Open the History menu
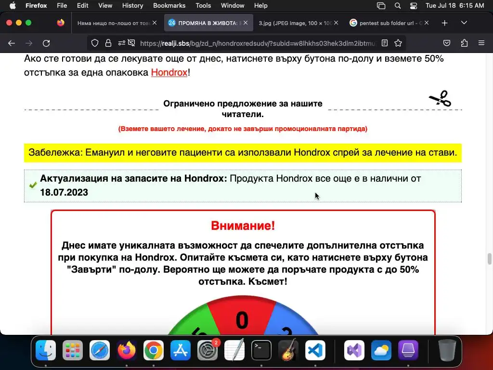Viewport: 493px width, 370px height. pyautogui.click(x=132, y=6)
